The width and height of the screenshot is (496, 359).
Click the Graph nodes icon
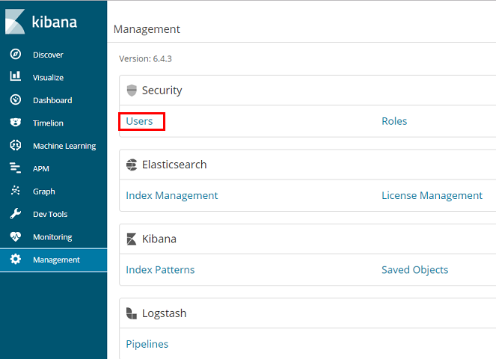pyautogui.click(x=16, y=191)
